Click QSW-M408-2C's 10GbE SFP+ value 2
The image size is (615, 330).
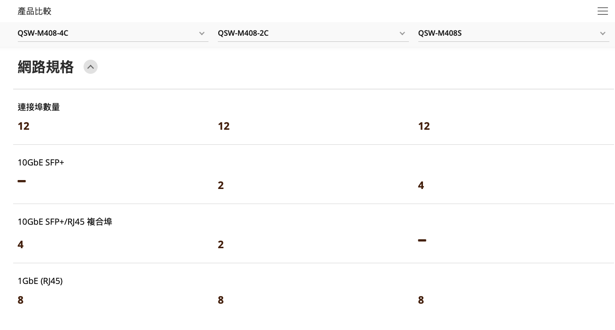221,185
